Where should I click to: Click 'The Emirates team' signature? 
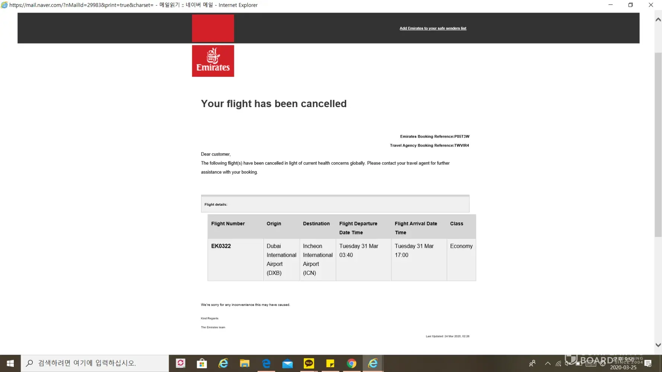pyautogui.click(x=213, y=327)
